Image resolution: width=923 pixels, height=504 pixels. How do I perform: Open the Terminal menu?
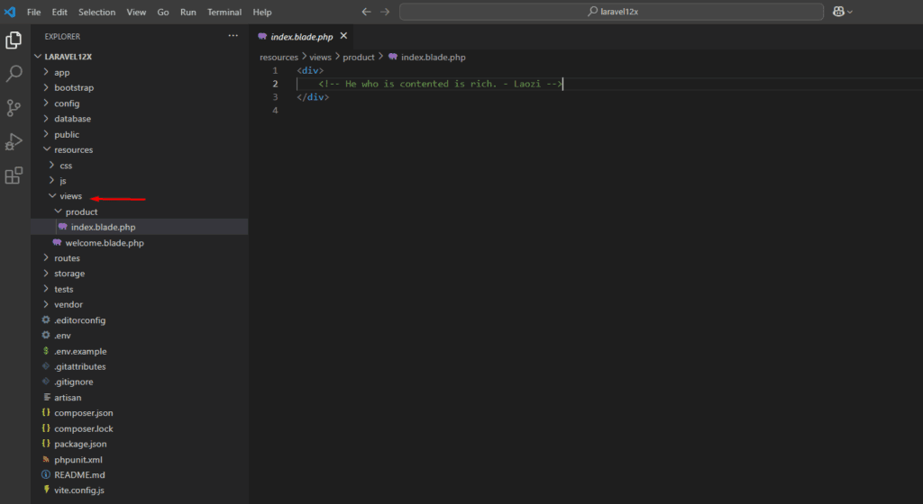(x=224, y=12)
